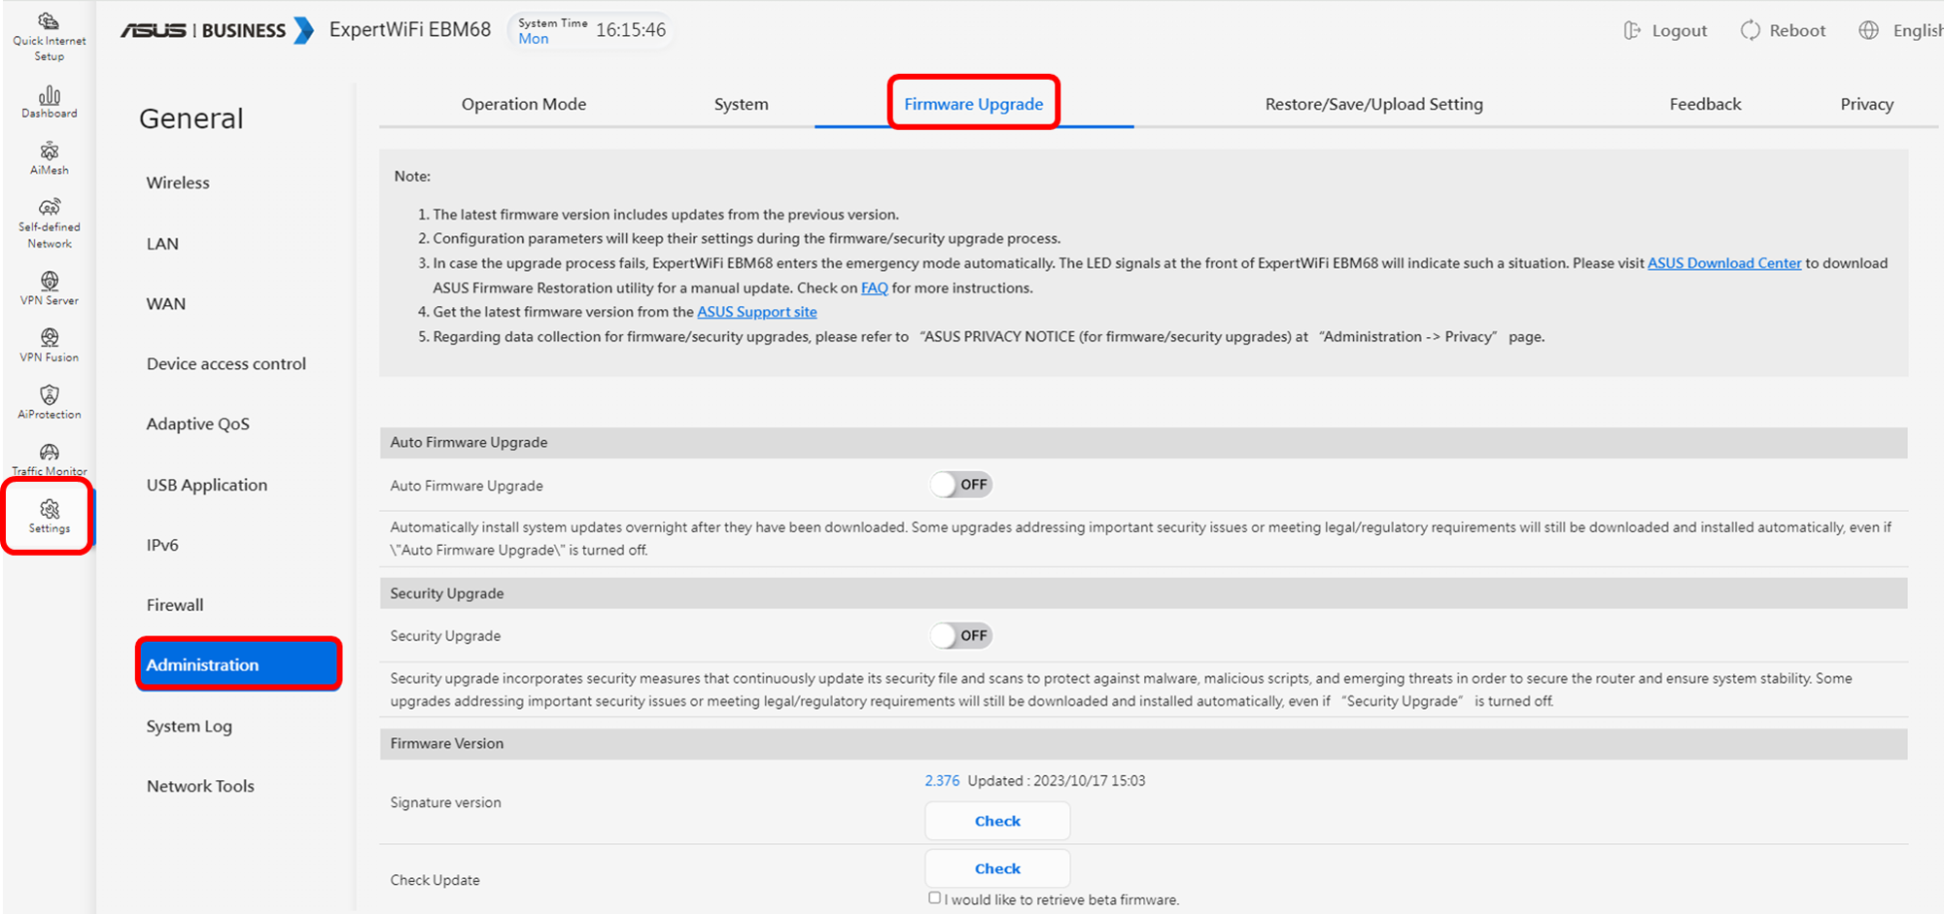Open the English language selector
Image resolution: width=1944 pixels, height=914 pixels.
1868,29
